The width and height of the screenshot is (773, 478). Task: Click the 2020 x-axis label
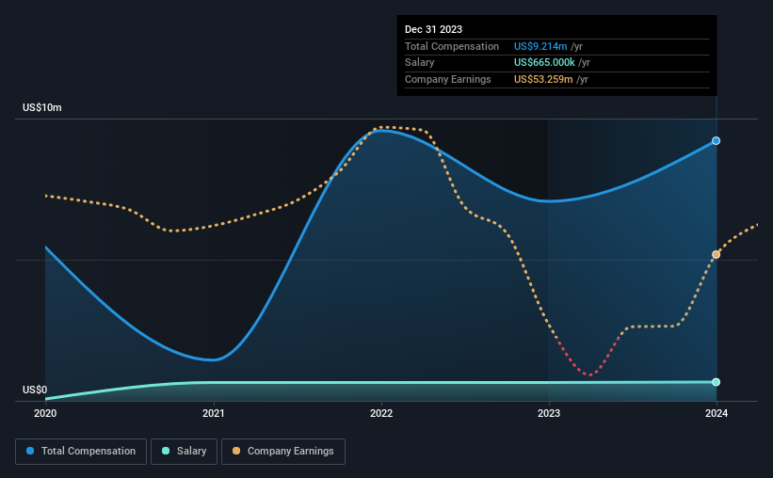tap(45, 413)
